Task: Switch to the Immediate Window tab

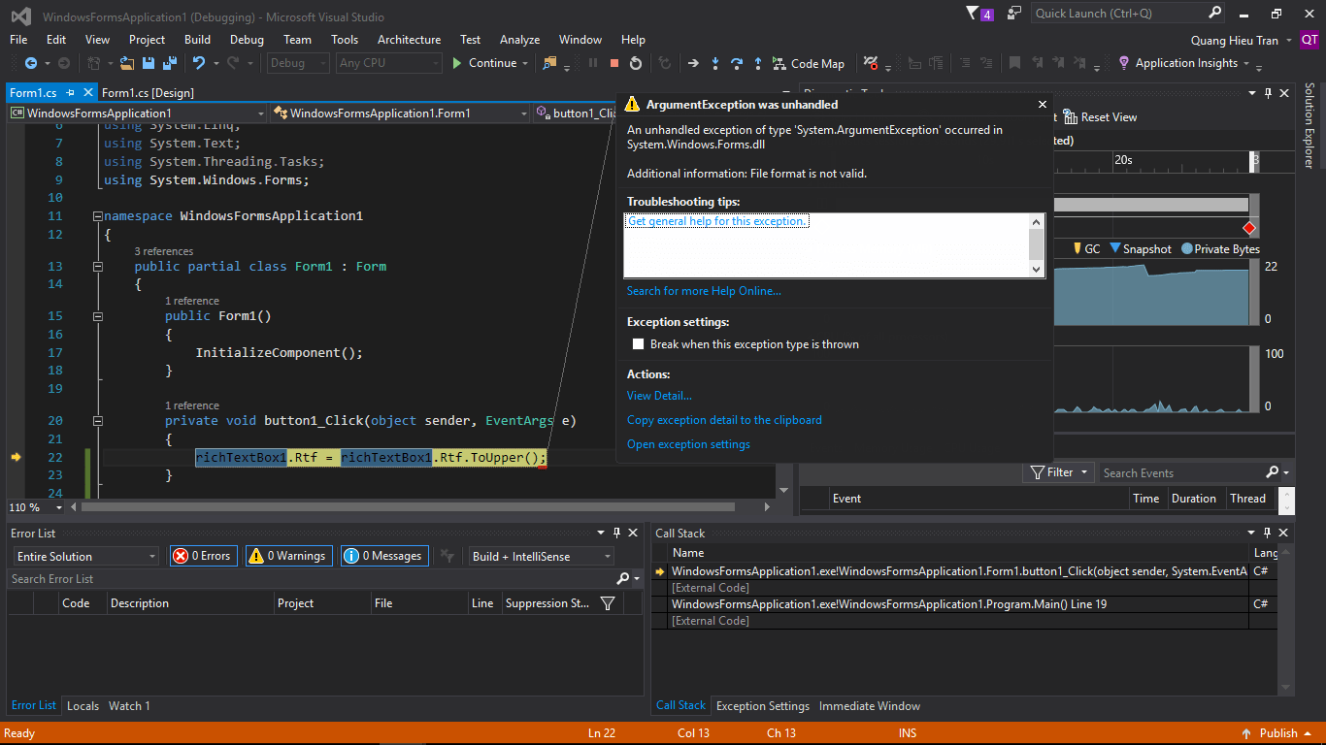Action: [869, 705]
